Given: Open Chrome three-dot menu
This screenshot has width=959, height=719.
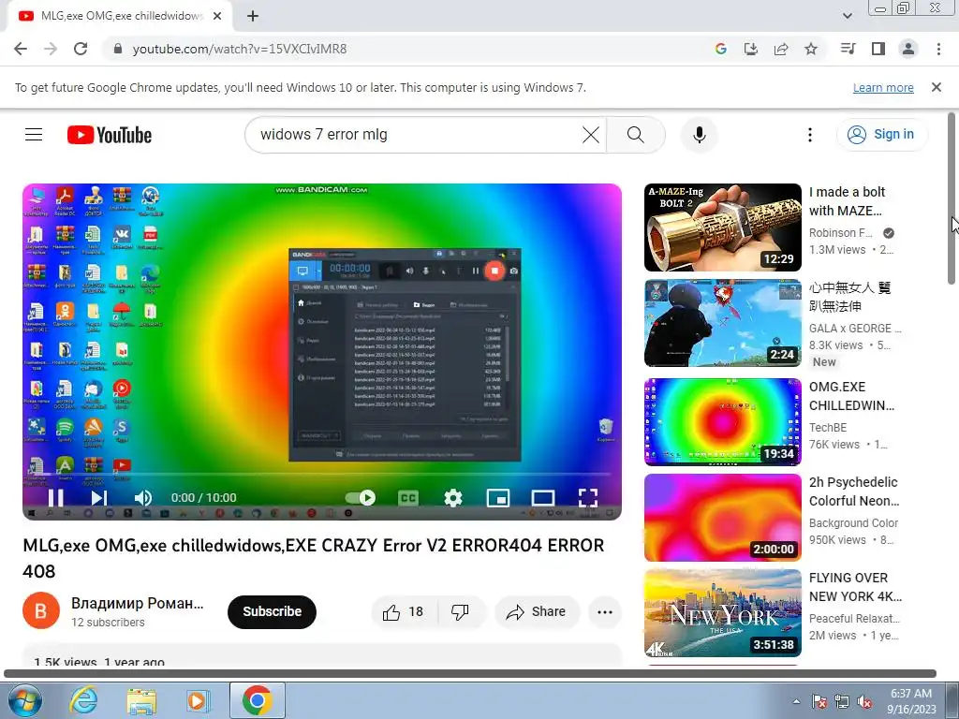Looking at the screenshot, I should pyautogui.click(x=938, y=49).
